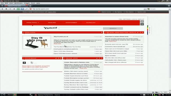Collapse the CNN.com Sport widget
171x96 pixels.
(x=64, y=58)
